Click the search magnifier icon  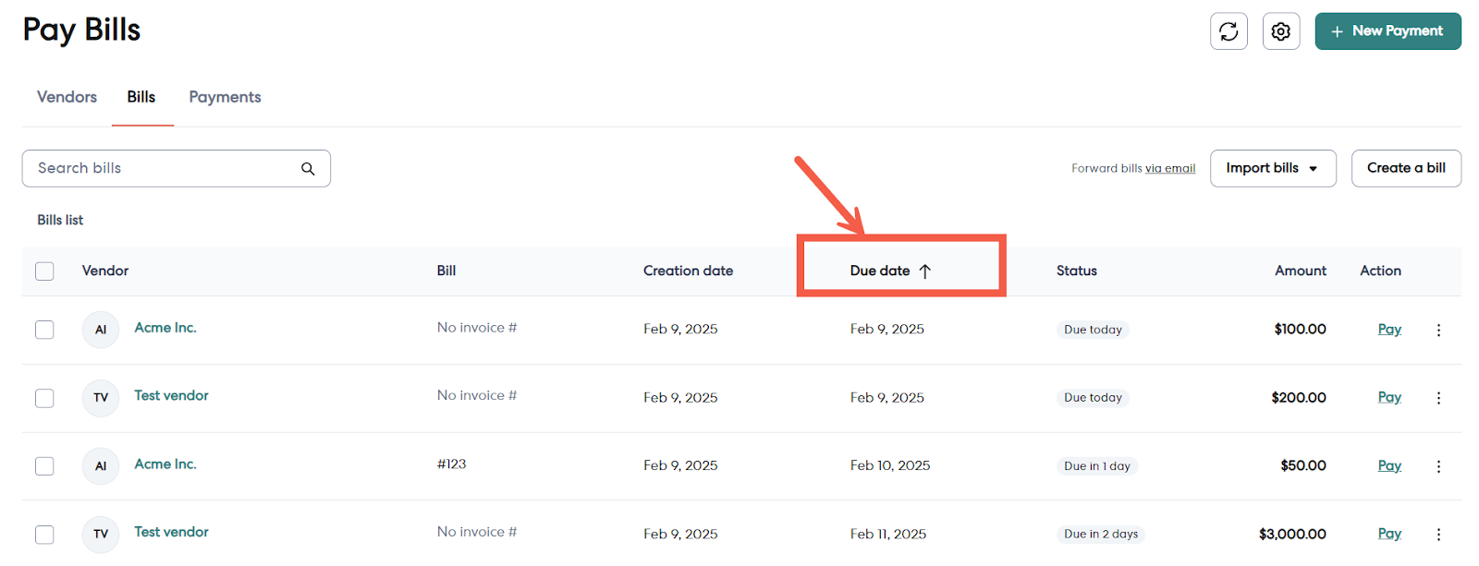(308, 169)
